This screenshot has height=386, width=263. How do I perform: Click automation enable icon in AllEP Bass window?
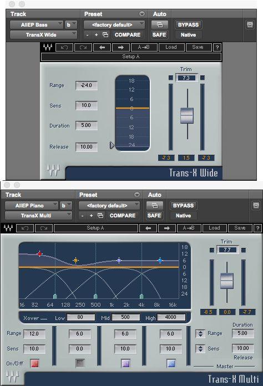pyautogui.click(x=160, y=24)
